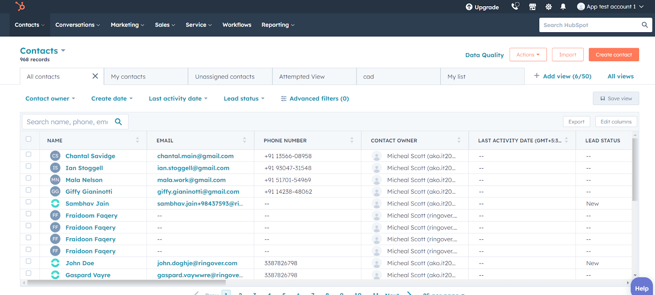Click the PHONE NUMBER column sort arrows
655x295 pixels.
(x=352, y=140)
